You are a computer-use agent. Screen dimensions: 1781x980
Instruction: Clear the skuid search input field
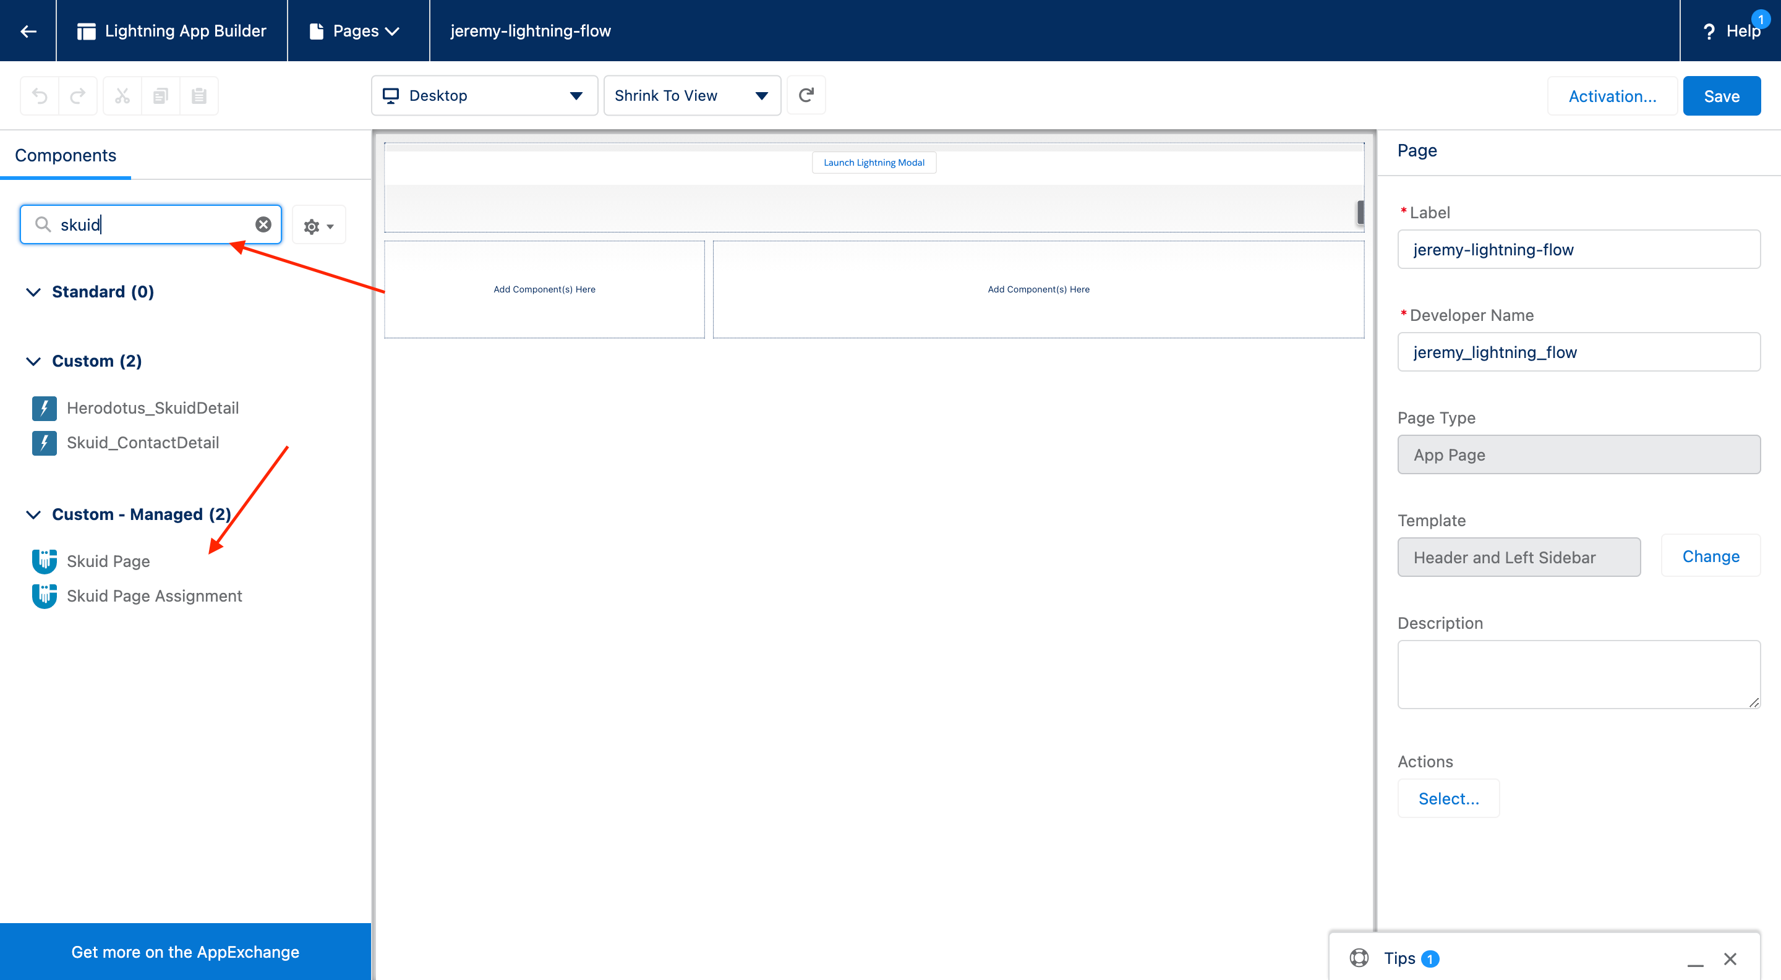[264, 224]
